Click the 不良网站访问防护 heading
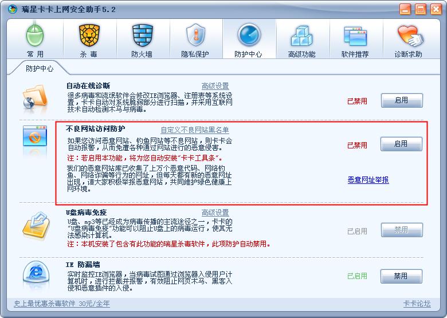This screenshot has width=447, height=318. click(x=96, y=129)
